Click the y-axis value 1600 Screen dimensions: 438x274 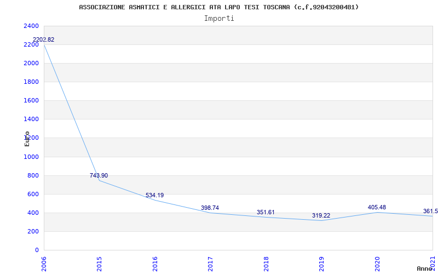point(32,101)
